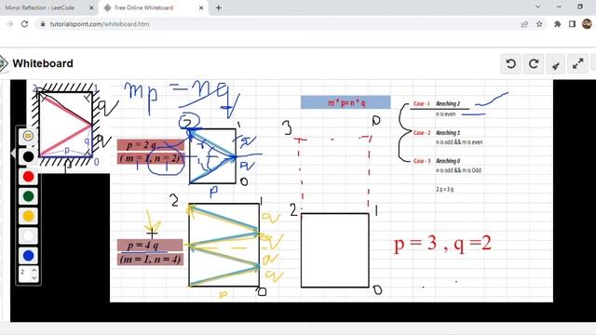596x335 pixels.
Task: Click the browser forward arrow
Action: tap(10, 24)
